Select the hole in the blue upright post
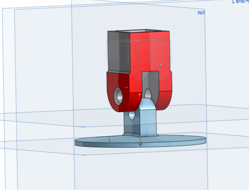The height and width of the screenshot is (190, 249). [x=132, y=115]
